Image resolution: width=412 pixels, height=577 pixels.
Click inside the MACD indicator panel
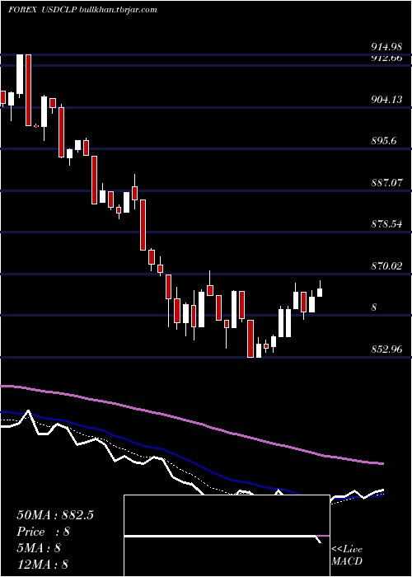click(227, 536)
